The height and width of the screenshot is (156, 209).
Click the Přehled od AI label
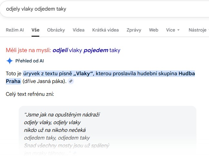click(x=30, y=61)
